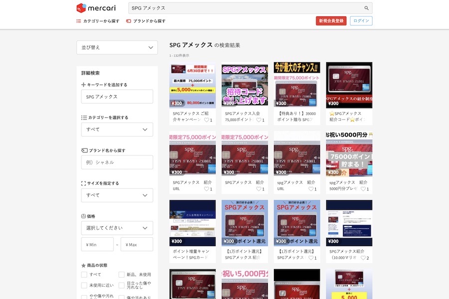Click the Mercari logo
Viewport: 449px width, 299px height.
(x=96, y=8)
